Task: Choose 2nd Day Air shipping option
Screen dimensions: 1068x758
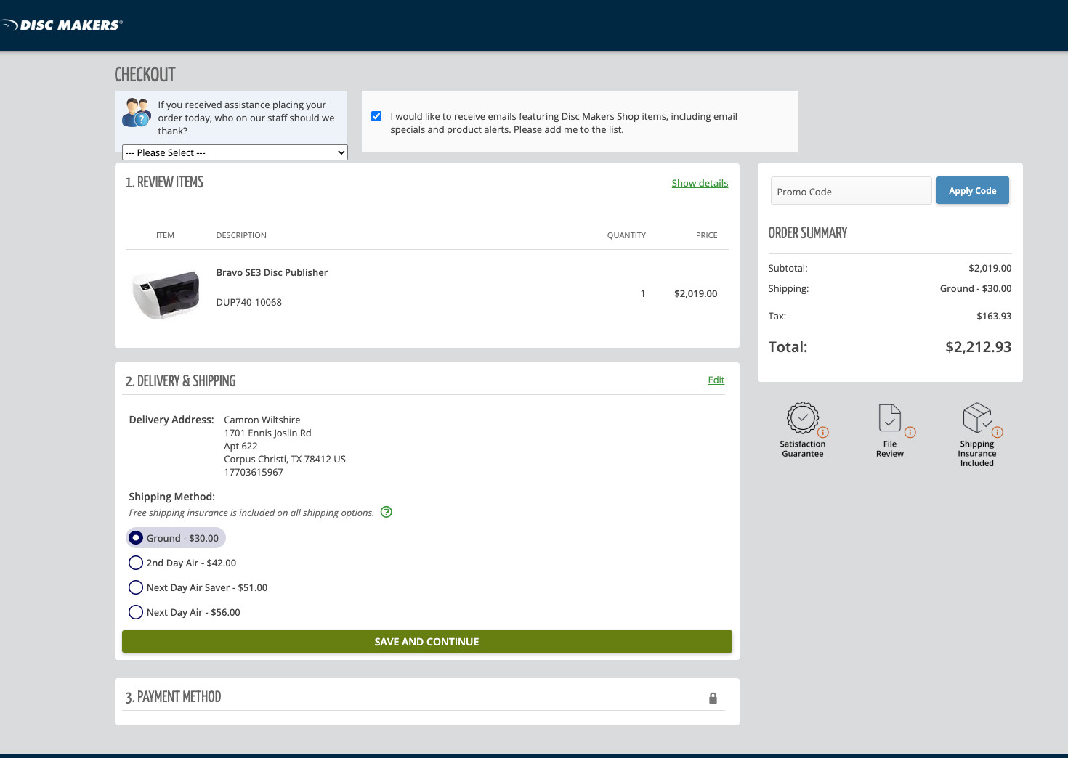Action: coord(136,563)
